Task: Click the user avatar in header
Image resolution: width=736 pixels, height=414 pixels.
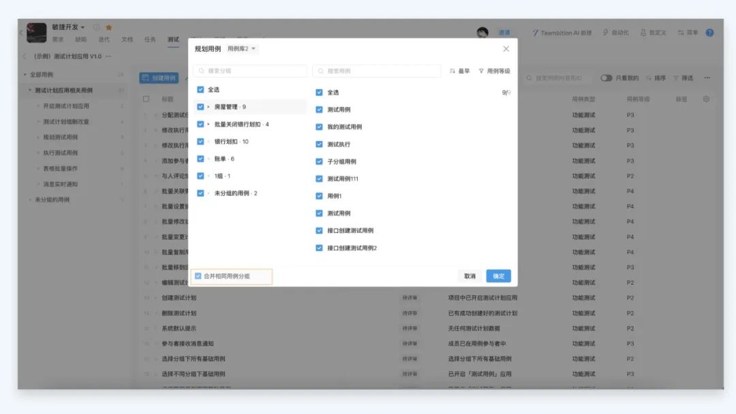Action: pos(482,33)
